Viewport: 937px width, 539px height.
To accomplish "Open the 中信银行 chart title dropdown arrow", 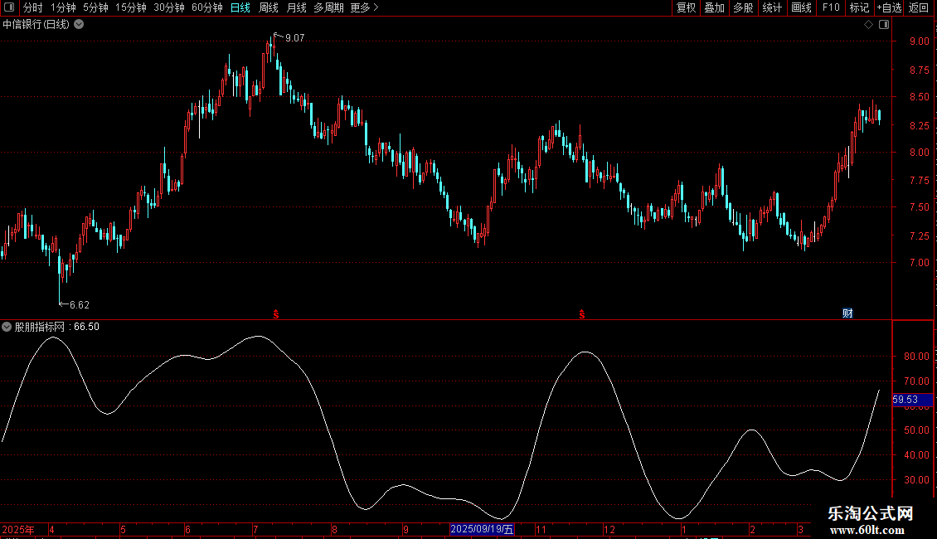I will tap(79, 24).
